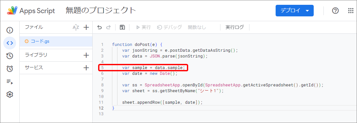Click the デバッグ debug button
This screenshot has width=357, height=123.
(169, 27)
